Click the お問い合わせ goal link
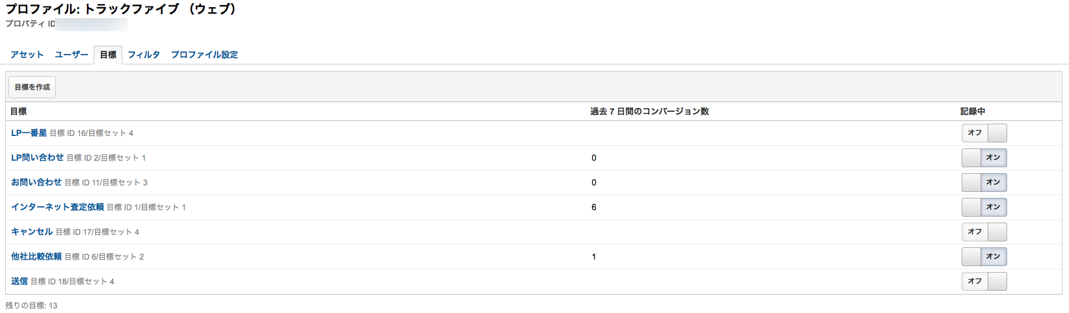 36,182
